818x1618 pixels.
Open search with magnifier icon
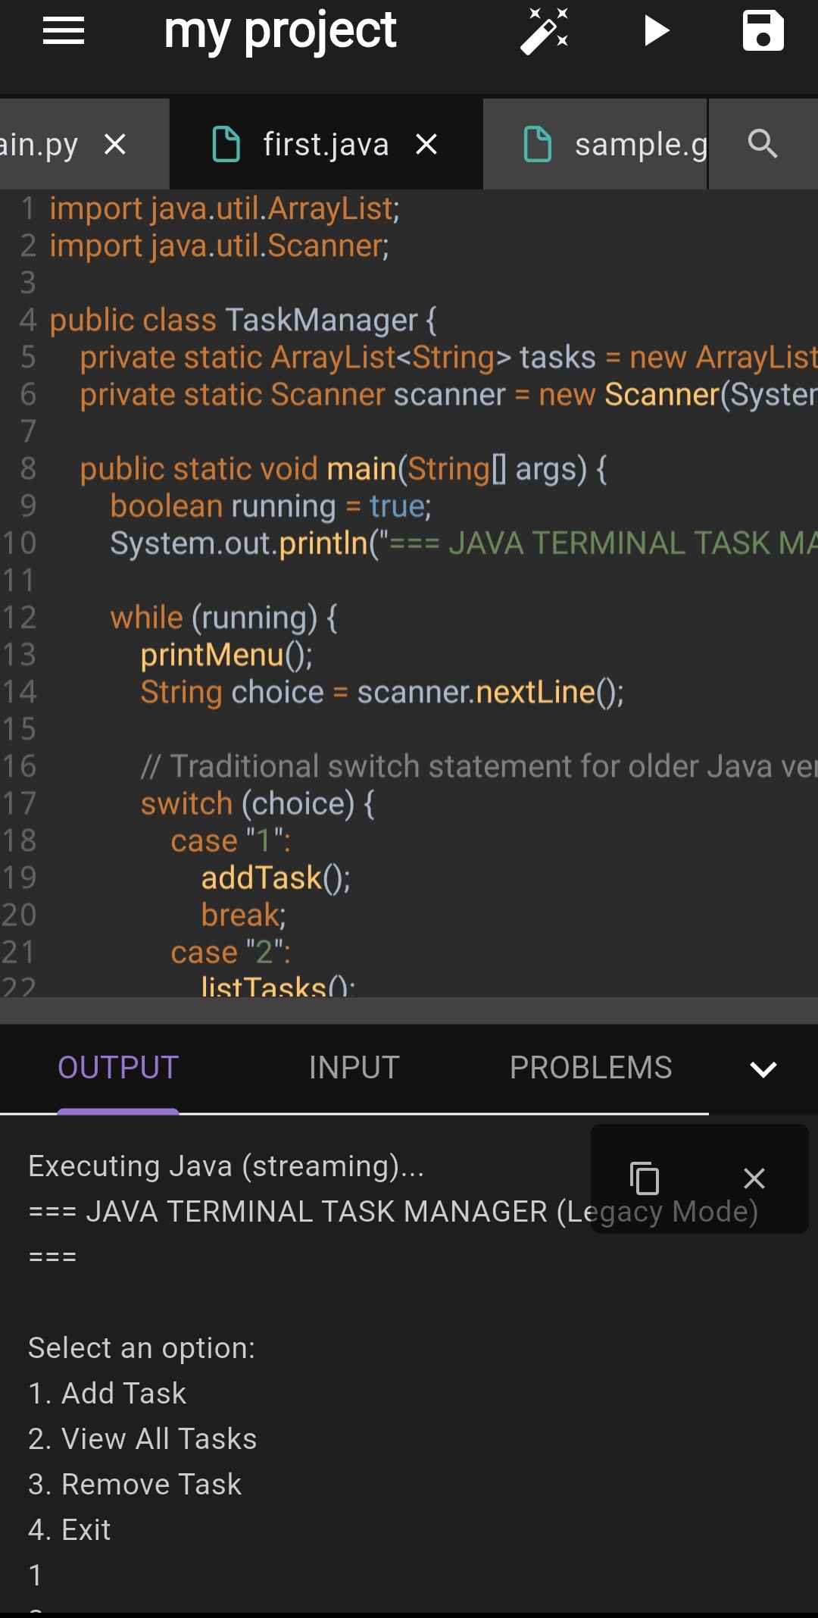click(763, 143)
